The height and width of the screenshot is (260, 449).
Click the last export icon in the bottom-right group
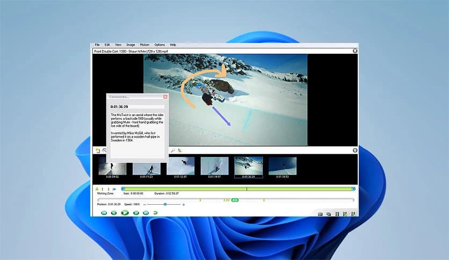[353, 214]
